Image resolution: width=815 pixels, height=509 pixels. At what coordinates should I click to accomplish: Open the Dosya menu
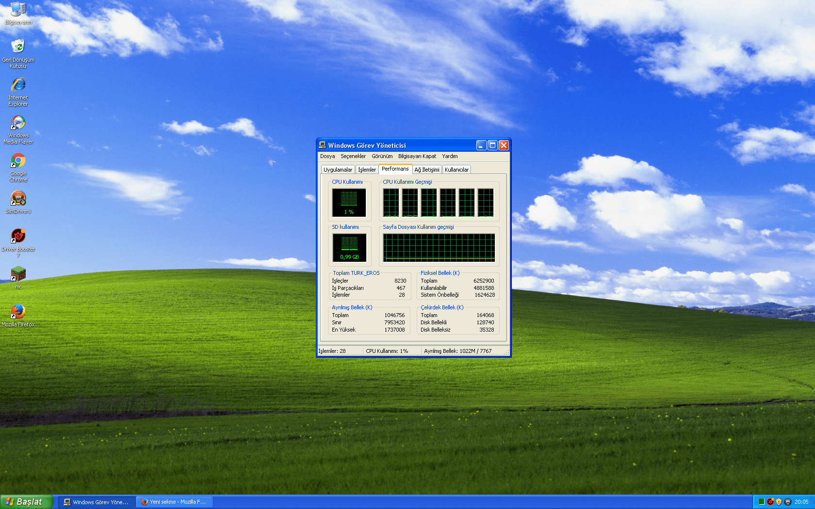(x=327, y=156)
